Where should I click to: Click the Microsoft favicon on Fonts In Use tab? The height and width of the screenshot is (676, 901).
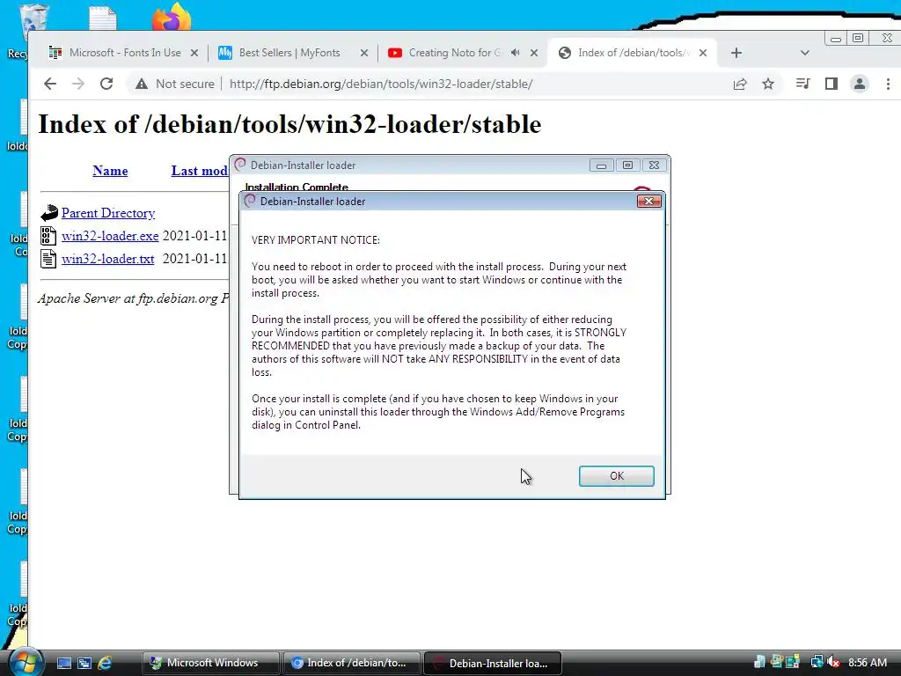tap(55, 53)
